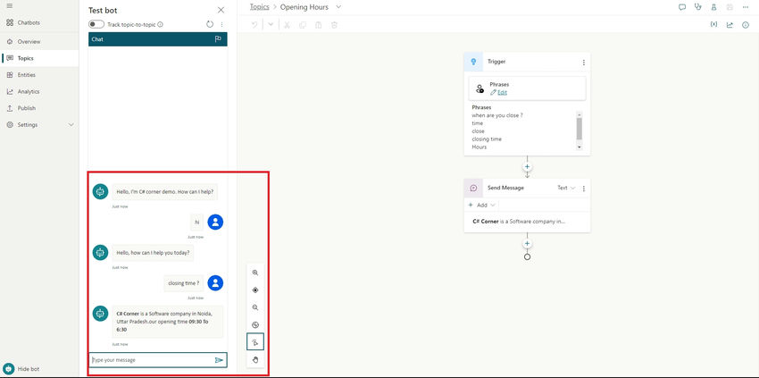Open the hamburger navigation menu

[10, 6]
